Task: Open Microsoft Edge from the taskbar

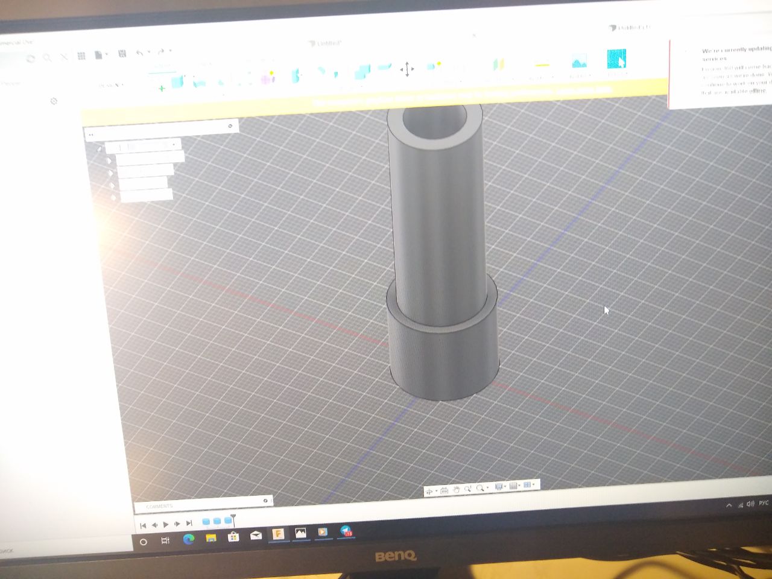Action: [x=188, y=539]
